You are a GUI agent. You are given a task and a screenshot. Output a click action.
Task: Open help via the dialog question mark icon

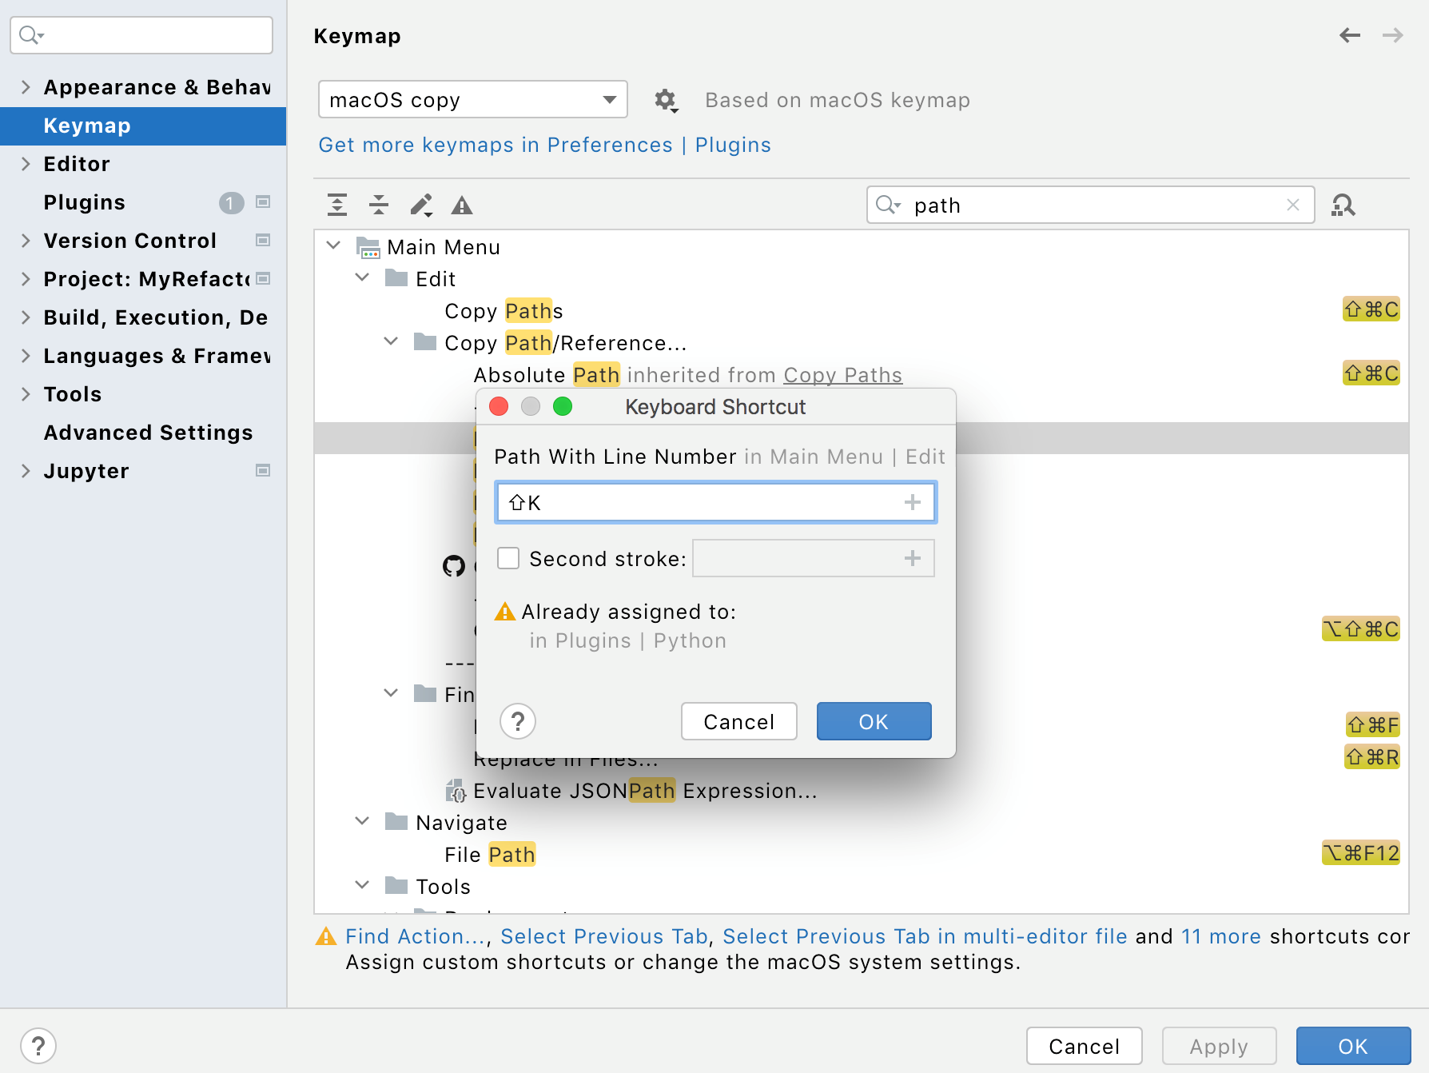(x=518, y=721)
